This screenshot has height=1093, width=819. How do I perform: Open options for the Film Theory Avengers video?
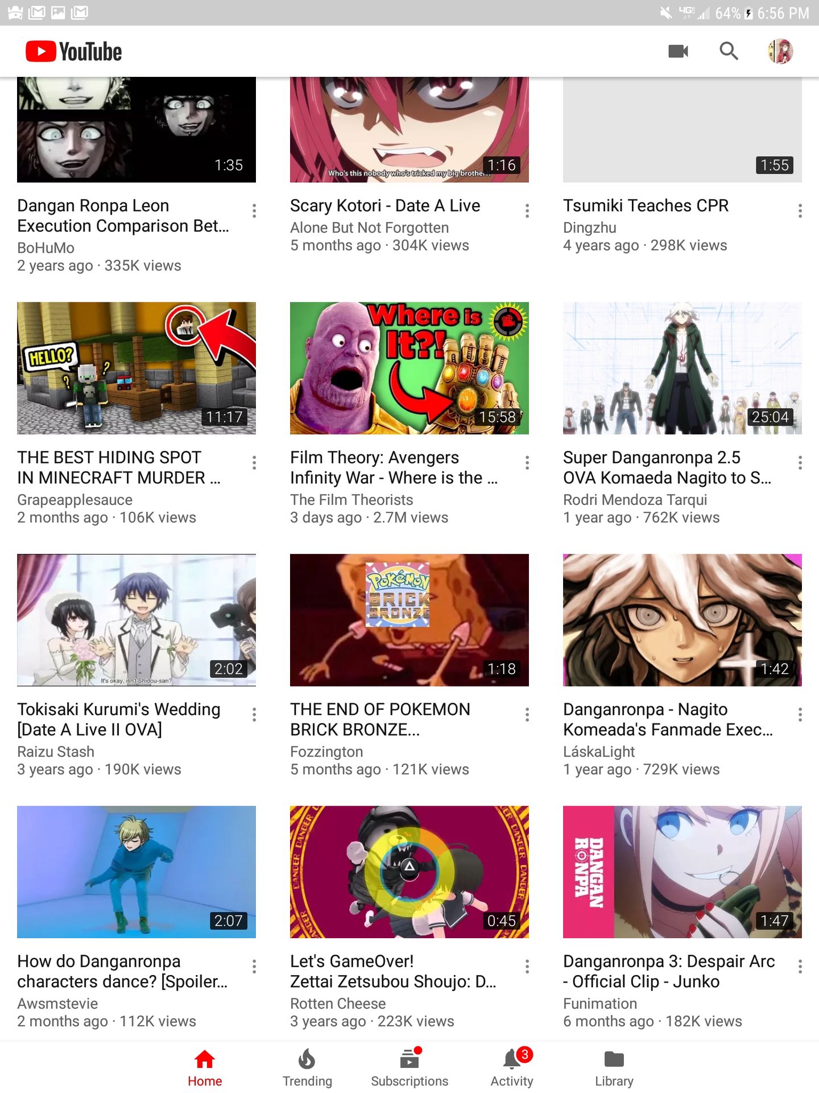(527, 463)
